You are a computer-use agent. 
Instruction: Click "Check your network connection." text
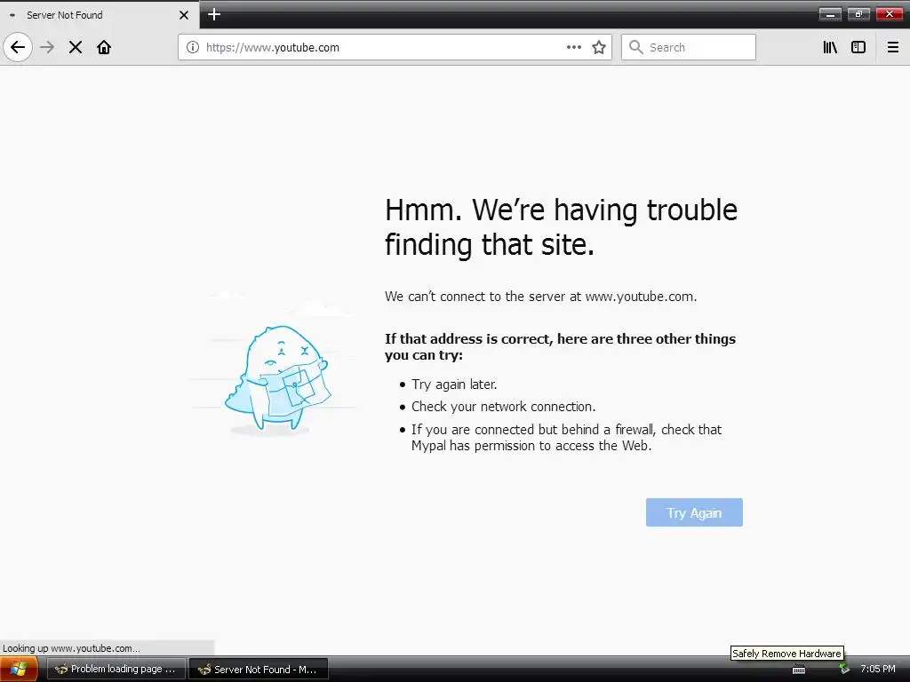tap(504, 407)
